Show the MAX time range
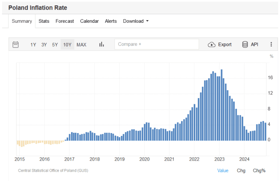Image resolution: width=279 pixels, height=181 pixels. coord(81,45)
